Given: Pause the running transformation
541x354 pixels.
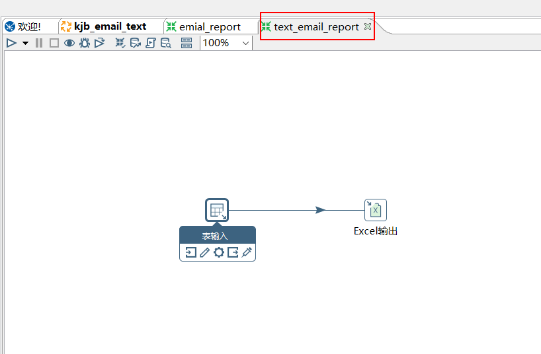Looking at the screenshot, I should [39, 43].
